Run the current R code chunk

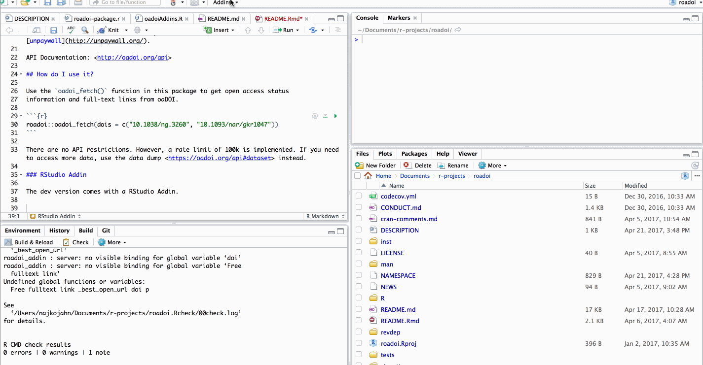335,116
